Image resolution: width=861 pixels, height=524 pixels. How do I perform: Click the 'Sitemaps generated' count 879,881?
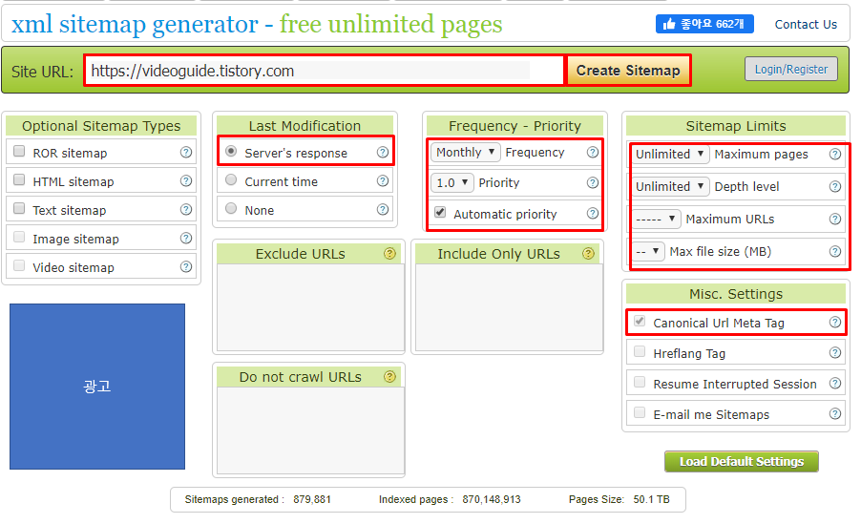click(x=312, y=499)
